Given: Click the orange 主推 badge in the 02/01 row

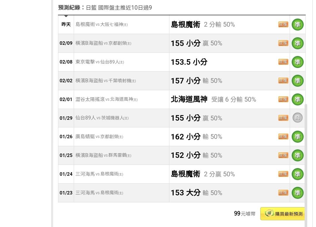Looking at the screenshot, I should [283, 99].
